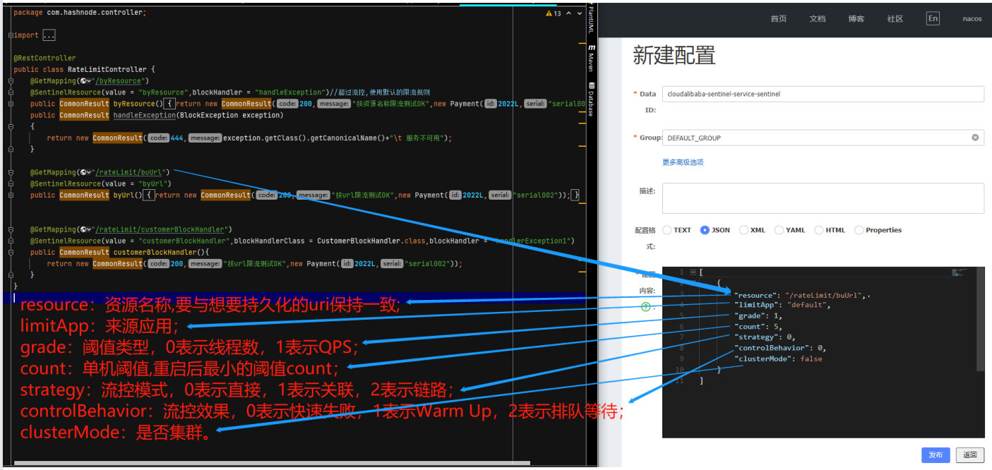
Task: Select the JSON format radio button
Action: (705, 230)
